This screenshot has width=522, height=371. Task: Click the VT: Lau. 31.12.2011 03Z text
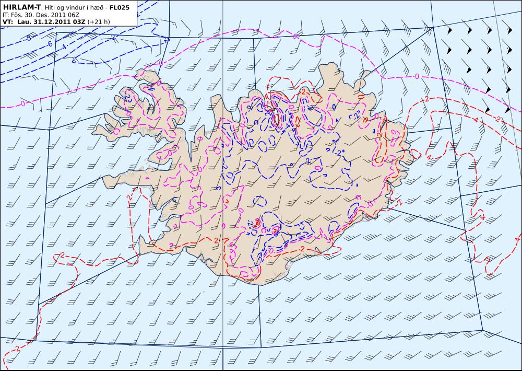[x=44, y=22]
